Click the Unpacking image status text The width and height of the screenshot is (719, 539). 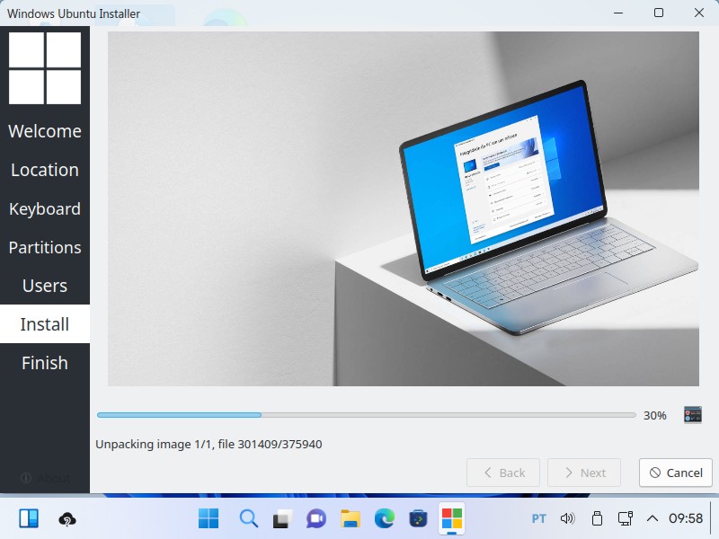pos(209,444)
